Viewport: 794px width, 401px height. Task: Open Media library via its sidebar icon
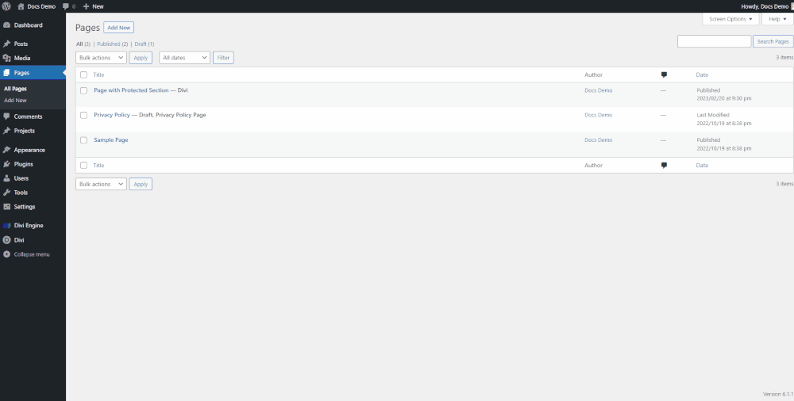click(7, 58)
